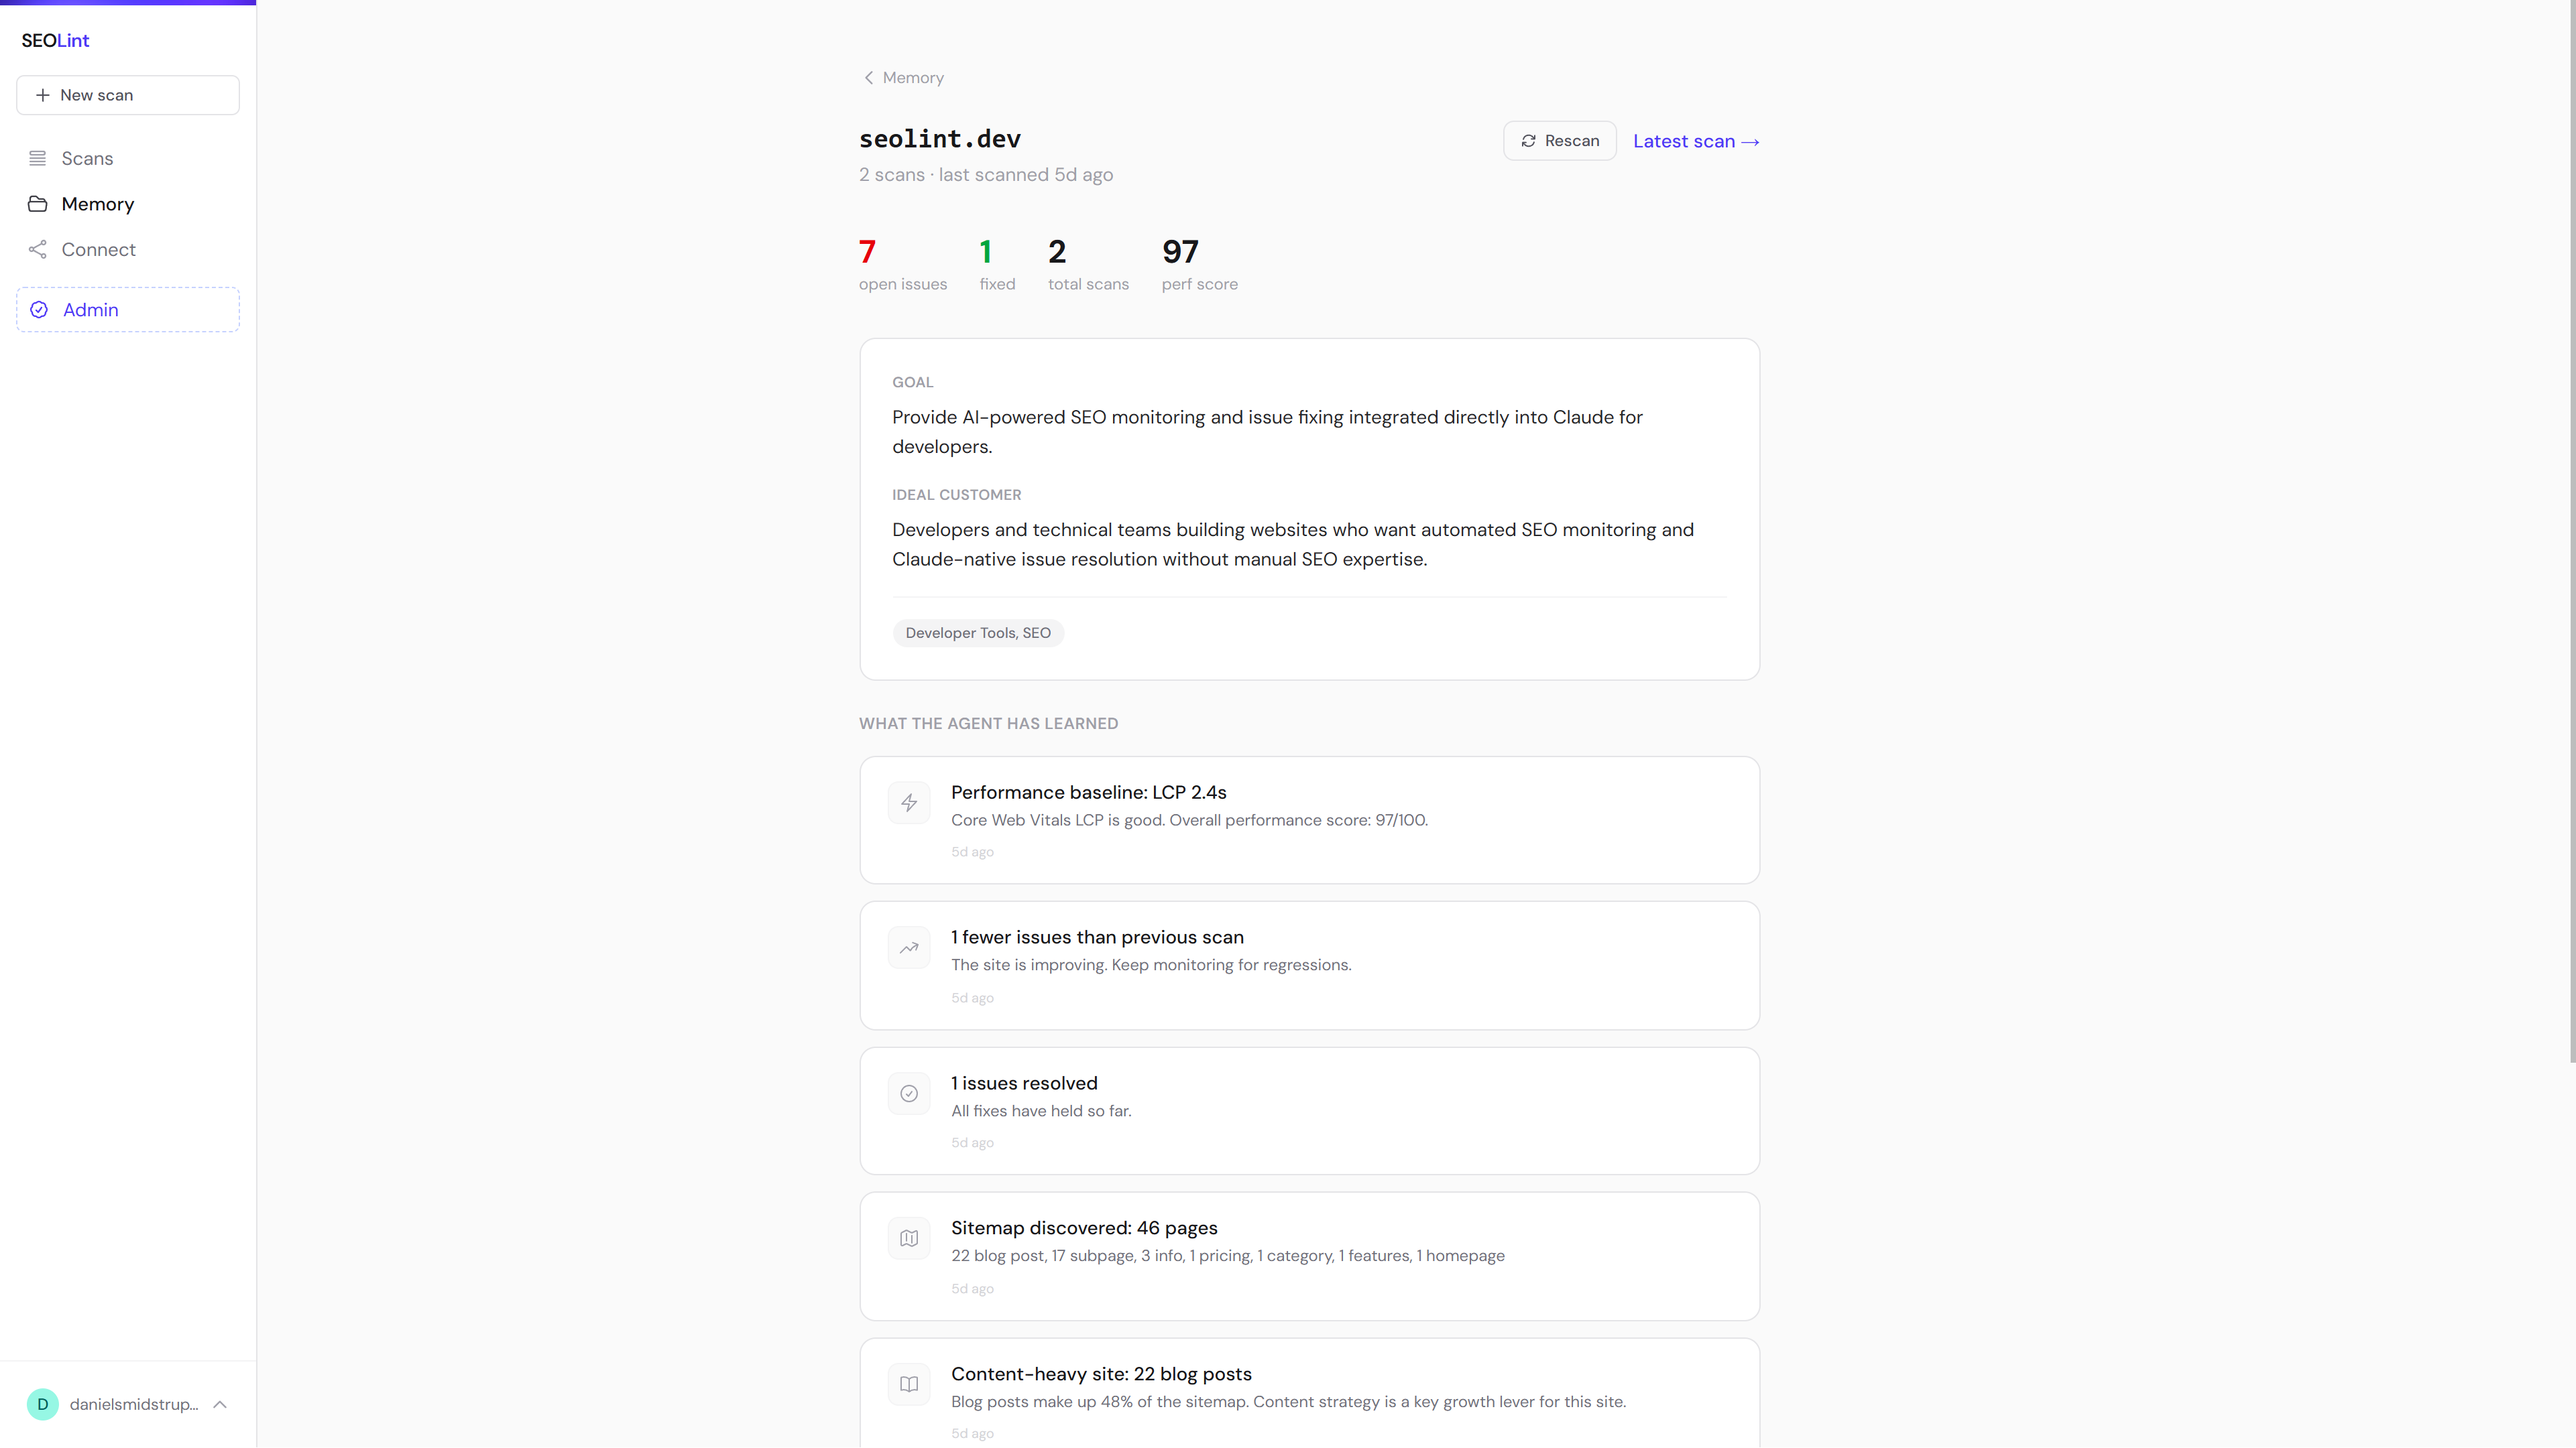Go back via the Memory breadcrumb chevron
2576x1448 pixels.
[x=868, y=78]
